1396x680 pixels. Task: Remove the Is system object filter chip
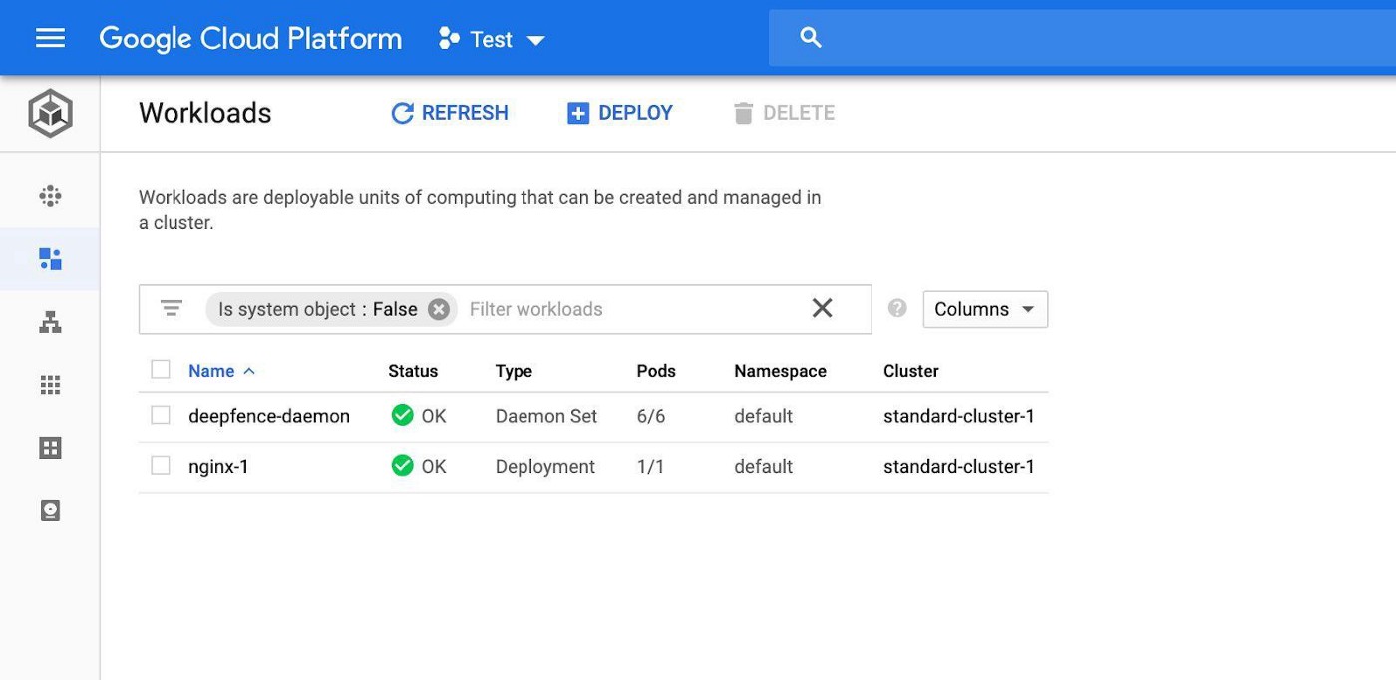[x=439, y=309]
